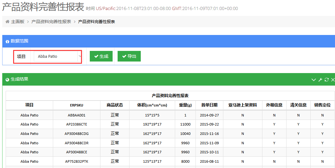Select SKU cell AP300488CE
The width and height of the screenshot is (335, 168).
click(x=77, y=152)
